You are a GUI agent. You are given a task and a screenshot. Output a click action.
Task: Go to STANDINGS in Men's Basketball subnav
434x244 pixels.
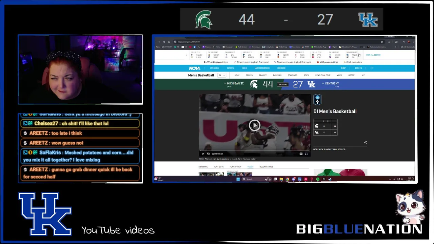[293, 75]
